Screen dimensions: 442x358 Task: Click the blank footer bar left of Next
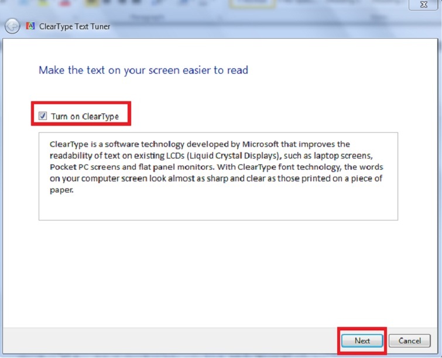pos(176,340)
